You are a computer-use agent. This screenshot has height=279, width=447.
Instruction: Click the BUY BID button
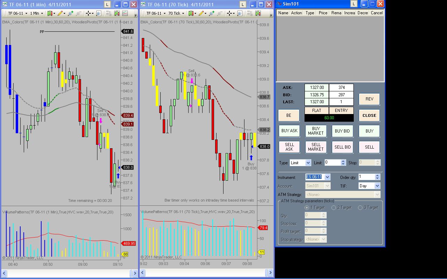342,131
